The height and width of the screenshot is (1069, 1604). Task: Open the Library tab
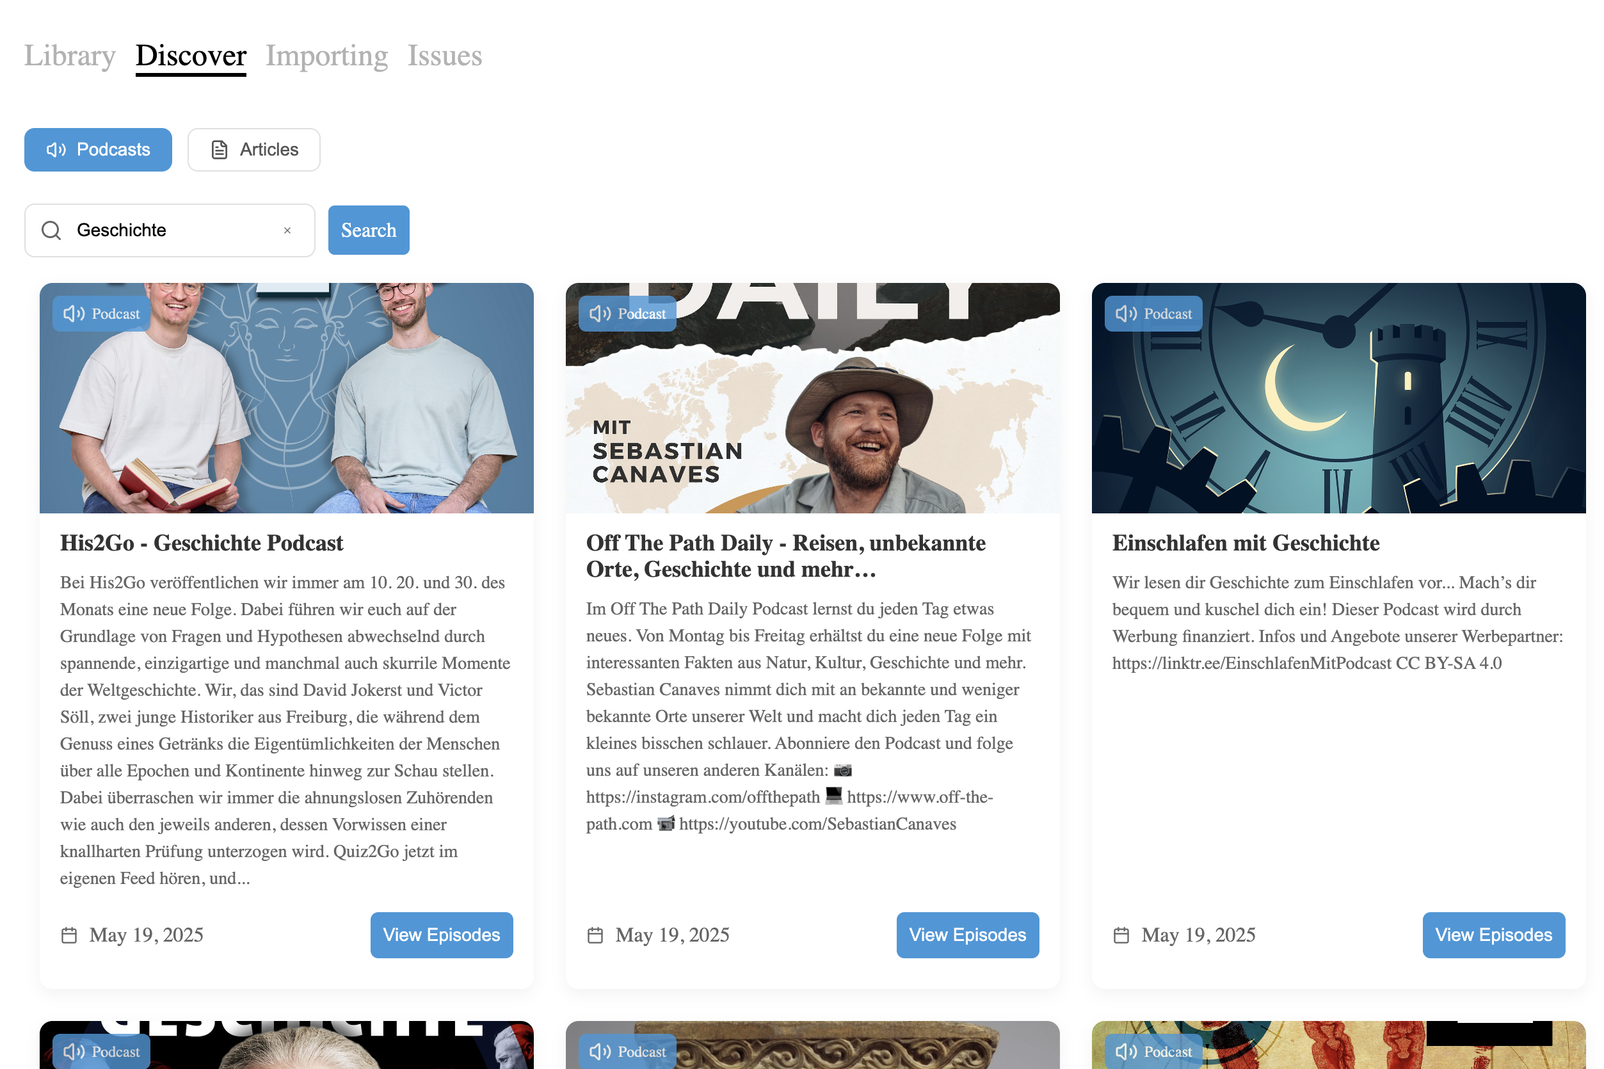(x=70, y=55)
